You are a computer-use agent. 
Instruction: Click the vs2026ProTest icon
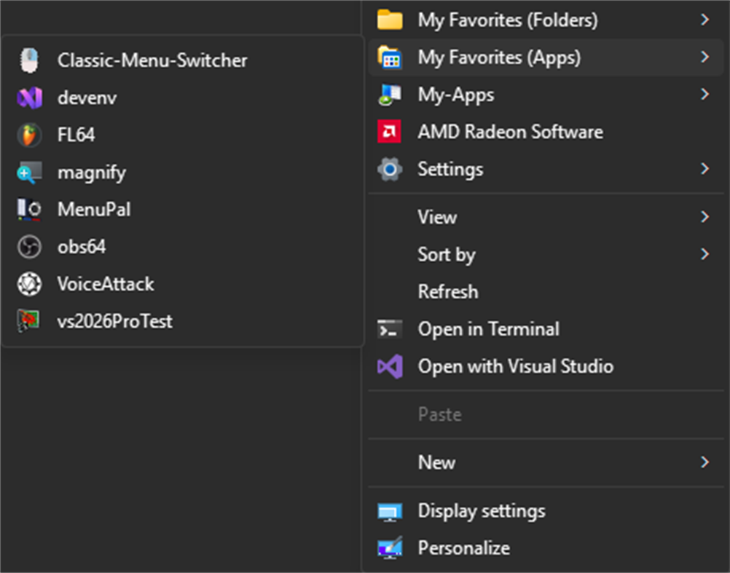pyautogui.click(x=28, y=321)
